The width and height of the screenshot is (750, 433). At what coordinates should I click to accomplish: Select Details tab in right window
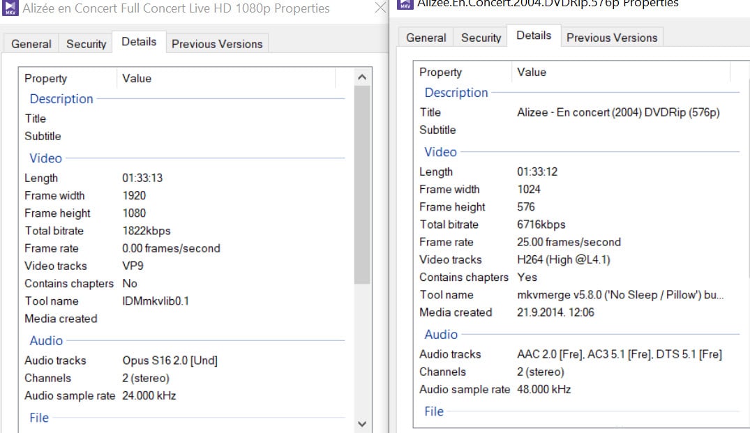534,36
